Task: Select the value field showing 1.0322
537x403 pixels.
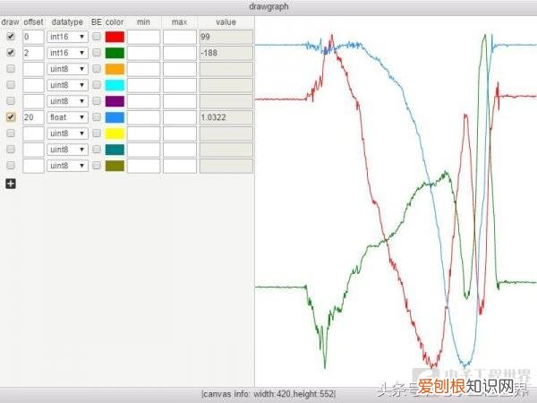Action: 226,117
